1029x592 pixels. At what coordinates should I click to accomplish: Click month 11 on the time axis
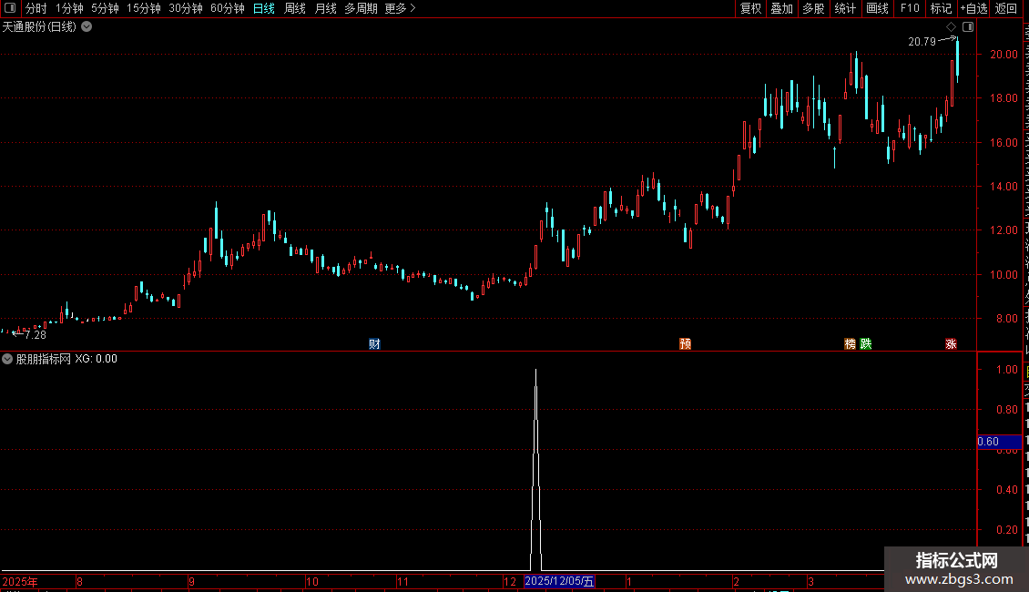tap(402, 582)
